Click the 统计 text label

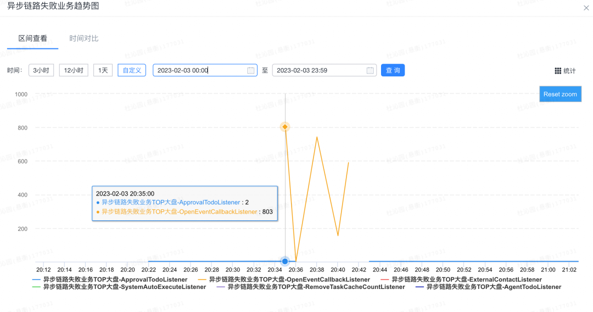point(569,71)
